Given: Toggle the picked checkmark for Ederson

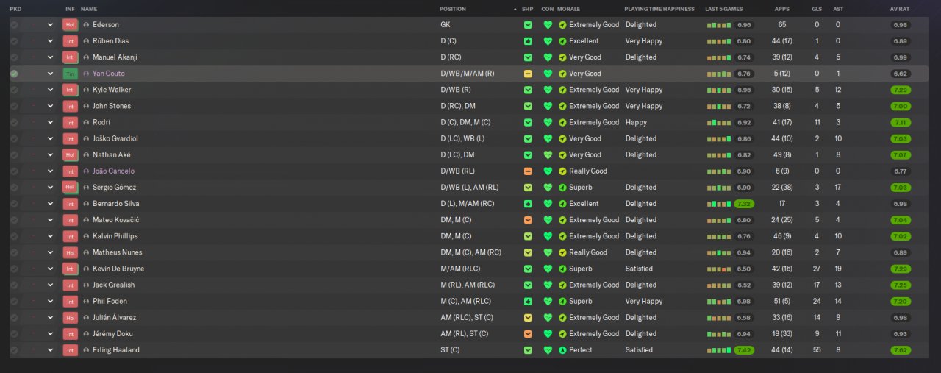Looking at the screenshot, I should (14, 25).
